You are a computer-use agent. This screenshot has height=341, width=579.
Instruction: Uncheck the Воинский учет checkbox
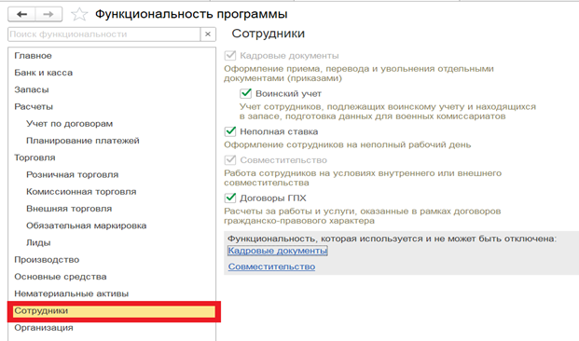coord(245,94)
